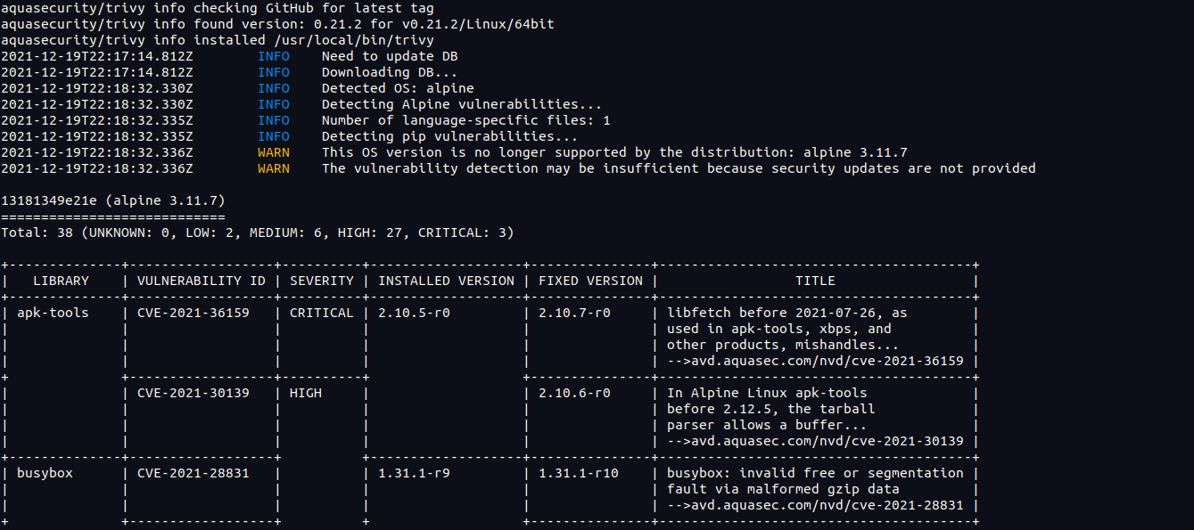Select installed version 1.31.1-r9

[414, 473]
